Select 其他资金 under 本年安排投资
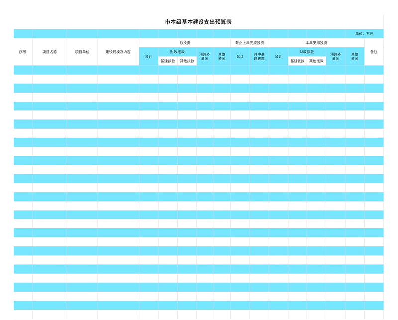Screen dimensions: 398x320 355,56
